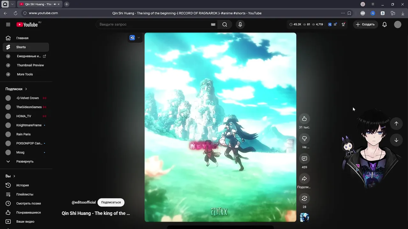The width and height of the screenshot is (408, 229).
Task: Dislike the Short with thumbs down
Action: click(x=304, y=139)
